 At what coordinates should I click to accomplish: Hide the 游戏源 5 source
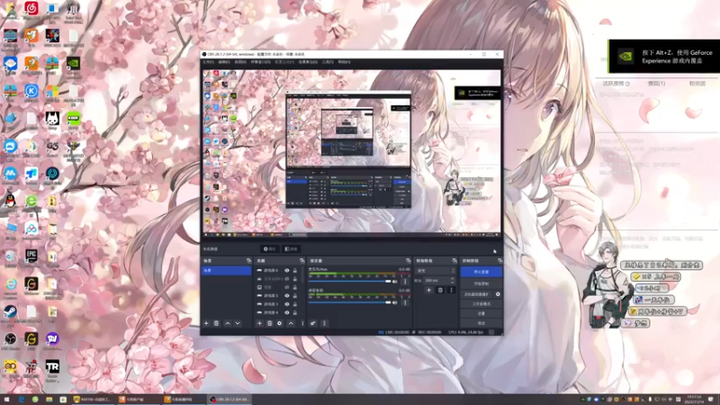[287, 296]
